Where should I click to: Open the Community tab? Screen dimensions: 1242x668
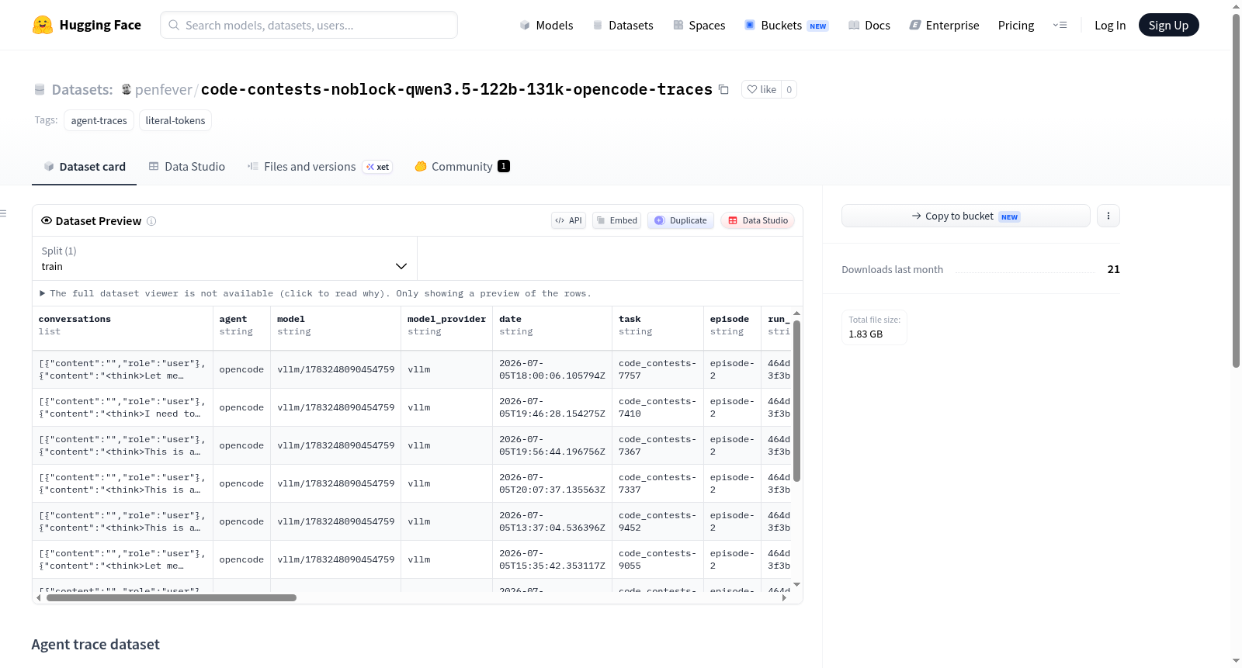click(462, 166)
